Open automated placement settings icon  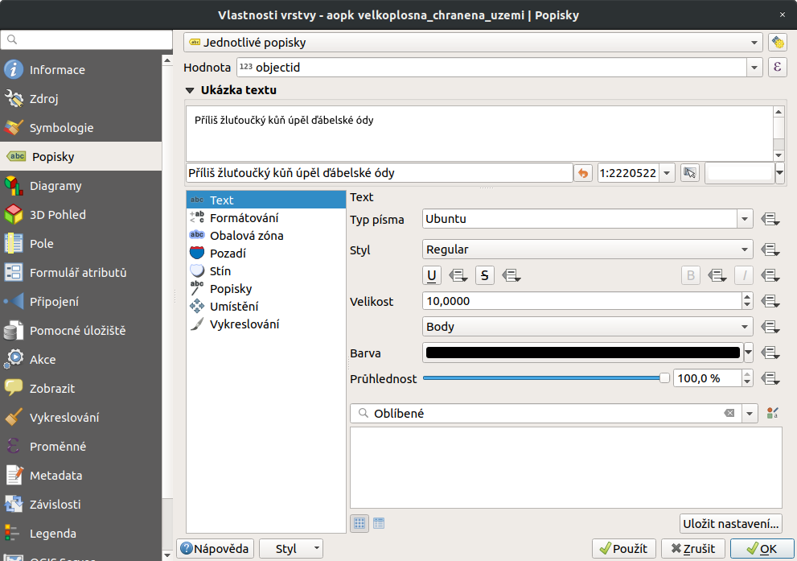(777, 42)
